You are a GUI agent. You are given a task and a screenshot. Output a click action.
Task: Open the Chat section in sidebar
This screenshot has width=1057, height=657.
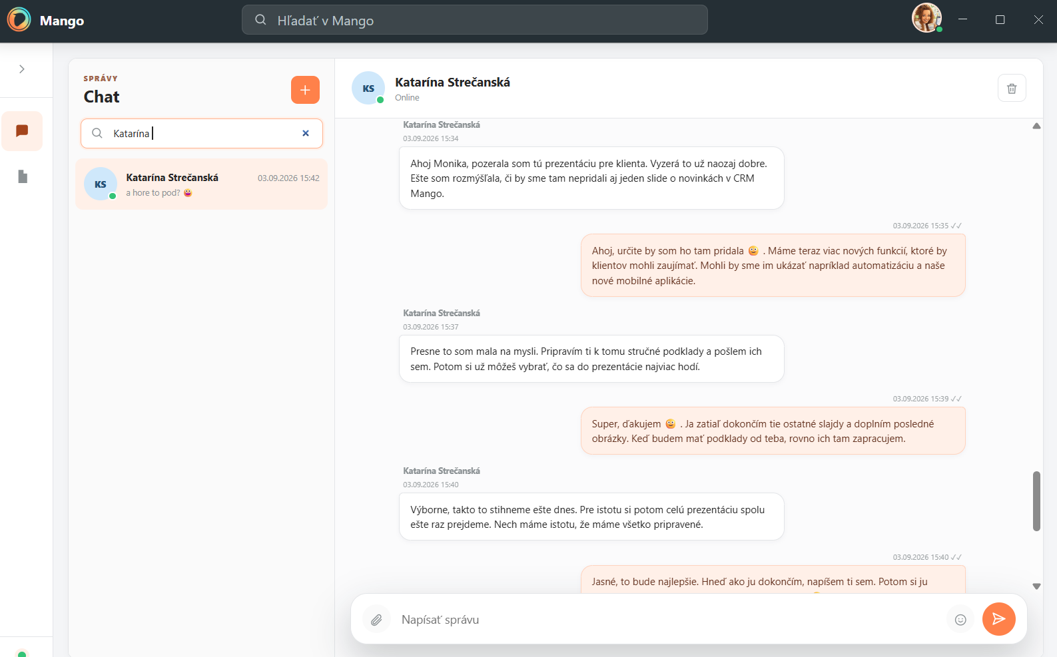pos(22,131)
